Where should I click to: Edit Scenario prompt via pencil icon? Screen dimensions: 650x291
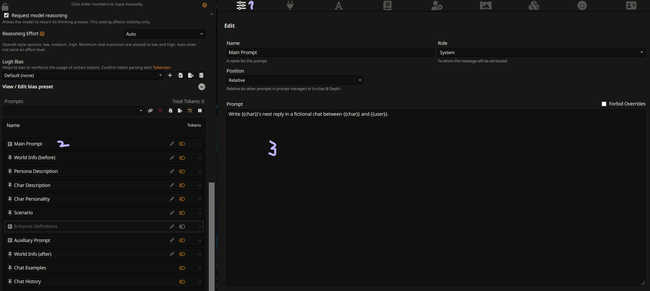[172, 213]
